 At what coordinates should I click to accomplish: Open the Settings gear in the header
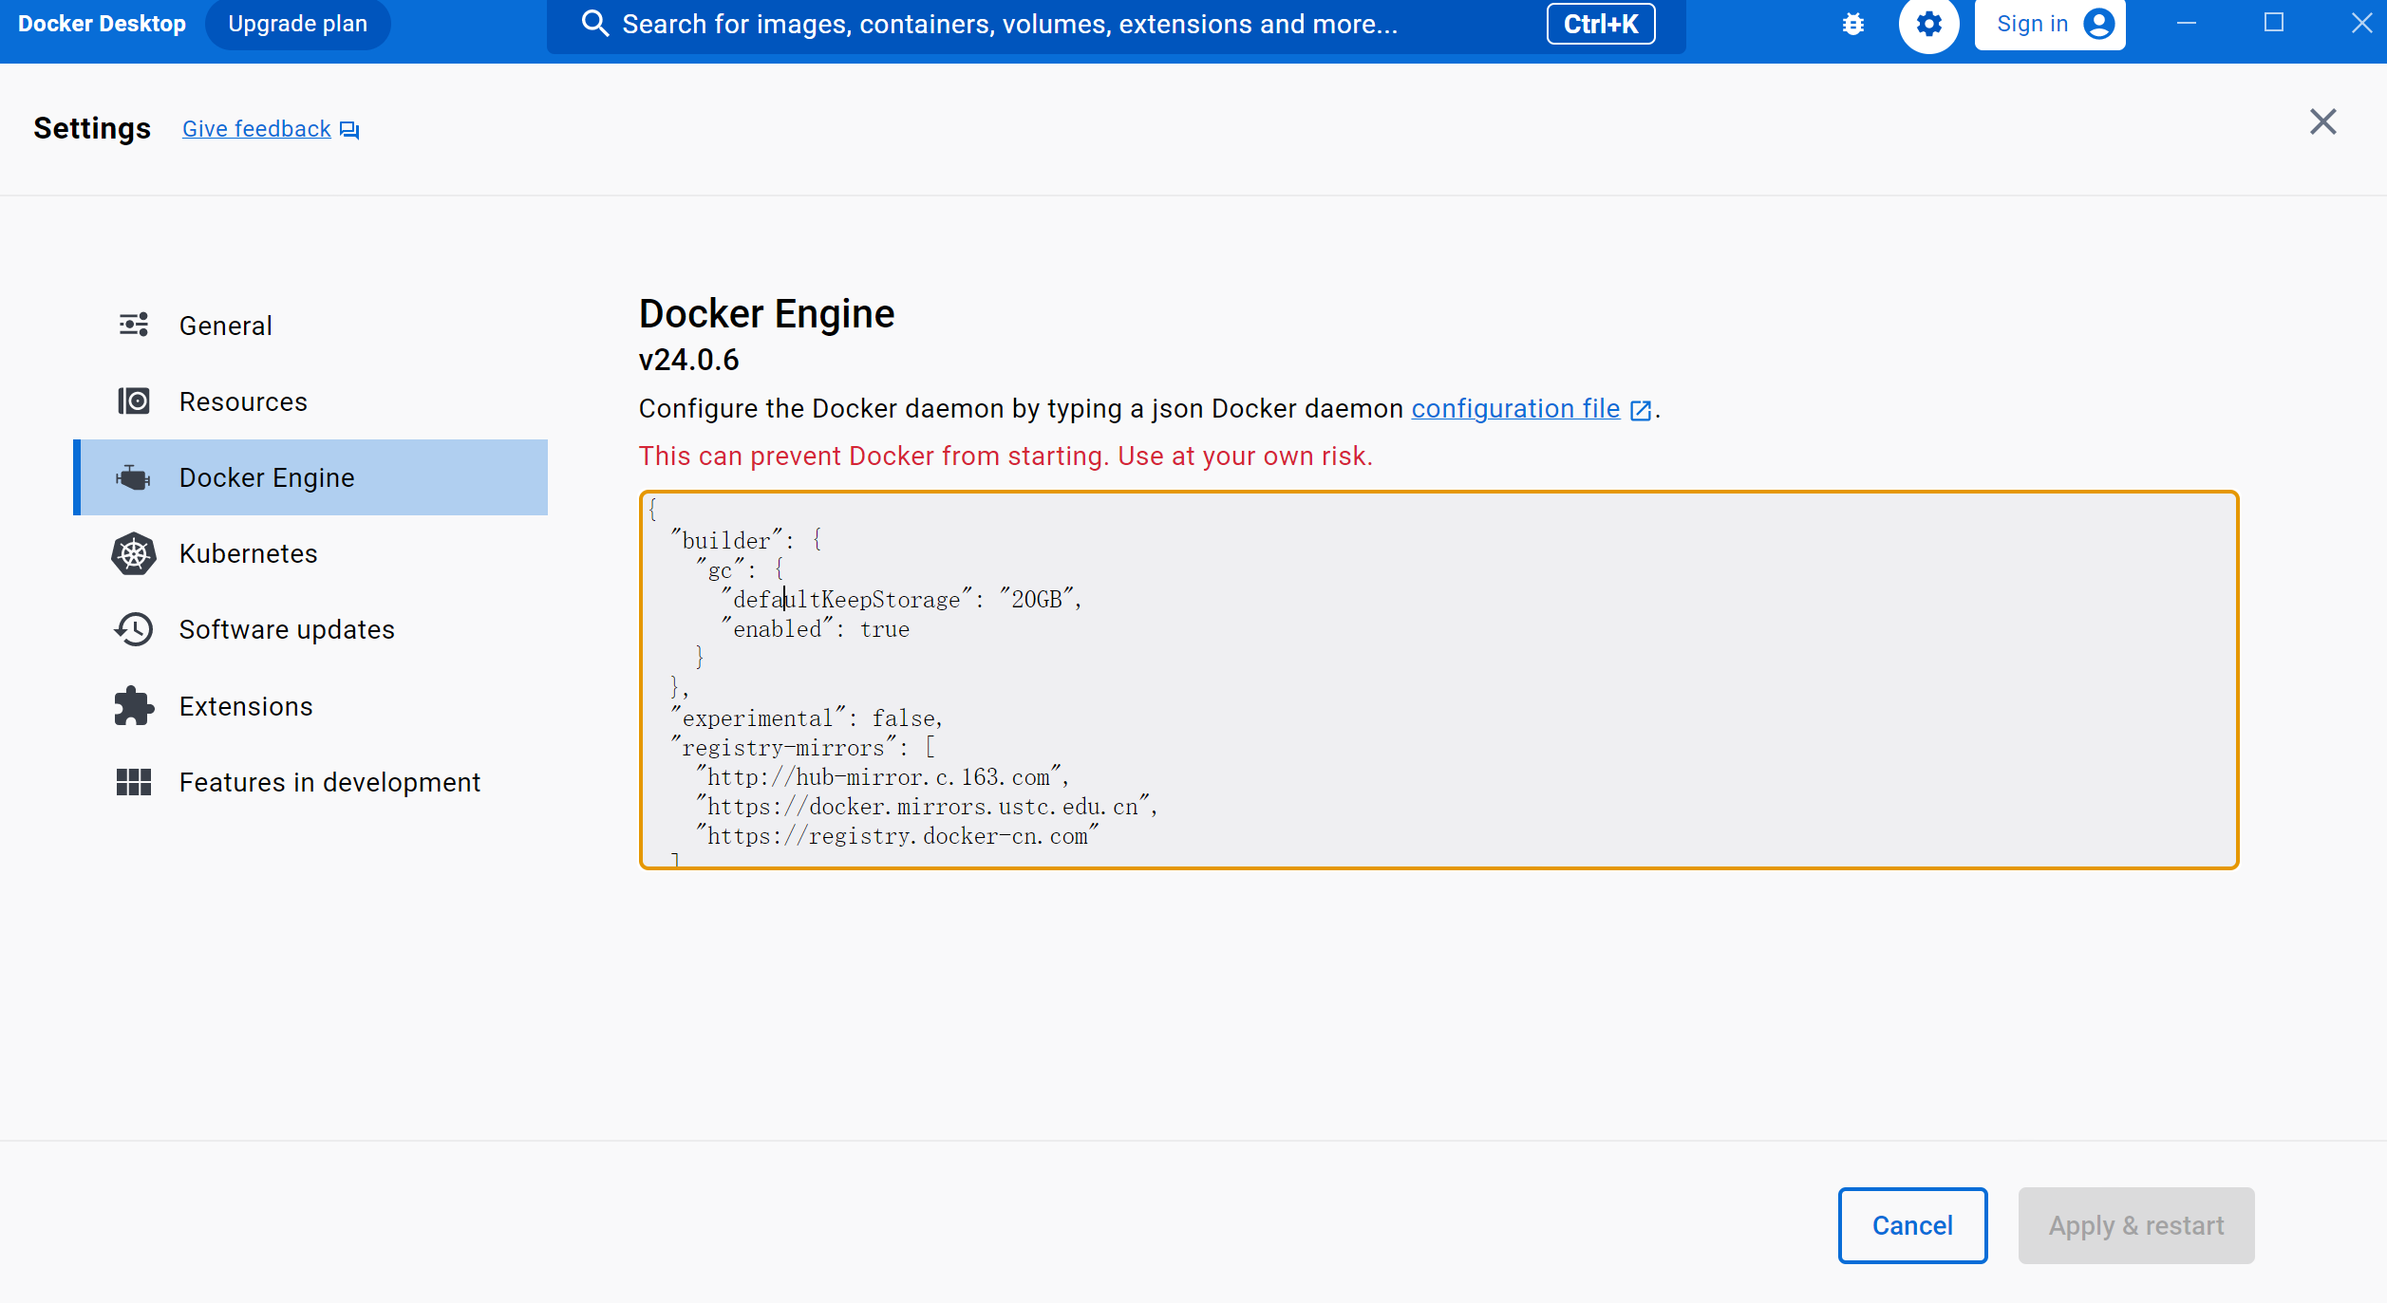pyautogui.click(x=1927, y=24)
